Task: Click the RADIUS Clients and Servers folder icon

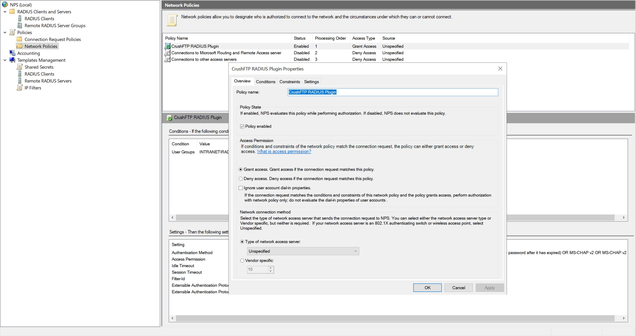Action: pos(12,12)
